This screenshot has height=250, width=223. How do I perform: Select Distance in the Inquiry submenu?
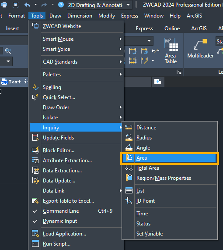pyautogui.click(x=170, y=128)
